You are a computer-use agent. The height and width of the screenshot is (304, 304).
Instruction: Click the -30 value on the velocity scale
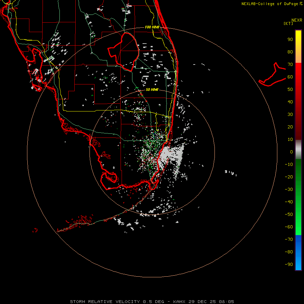[x=289, y=189]
